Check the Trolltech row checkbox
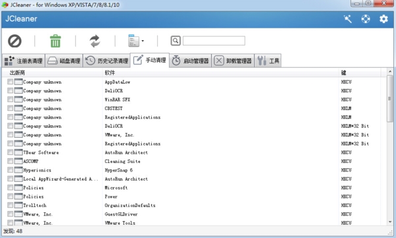Image resolution: width=396 pixels, height=238 pixels. click(x=10, y=205)
